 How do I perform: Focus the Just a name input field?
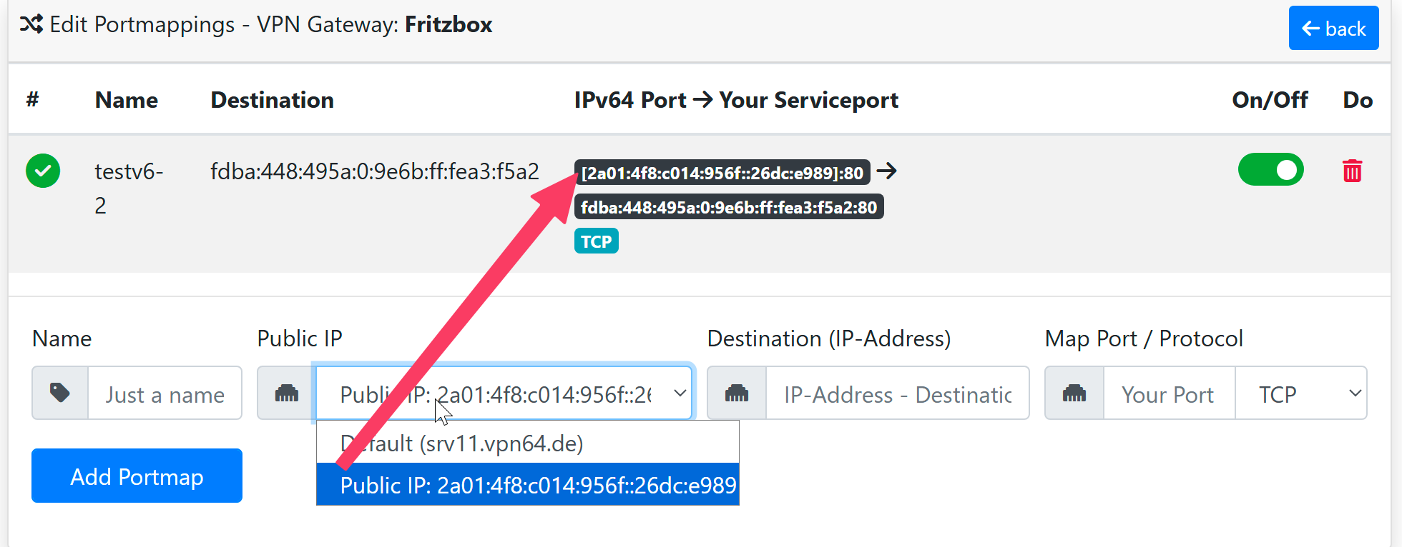(165, 393)
